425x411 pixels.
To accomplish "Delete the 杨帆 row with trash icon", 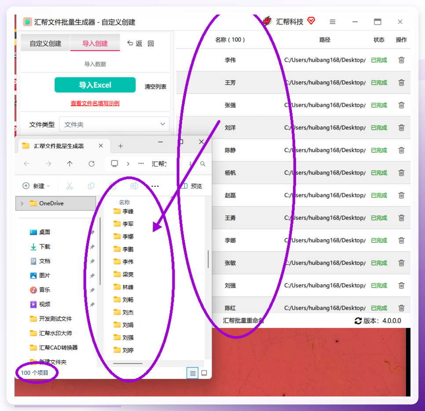I will point(401,173).
